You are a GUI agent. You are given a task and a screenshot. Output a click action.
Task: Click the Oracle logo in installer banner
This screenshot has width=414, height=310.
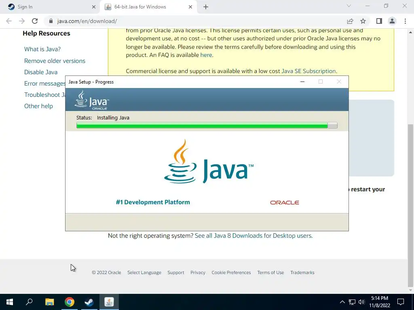tap(284, 203)
